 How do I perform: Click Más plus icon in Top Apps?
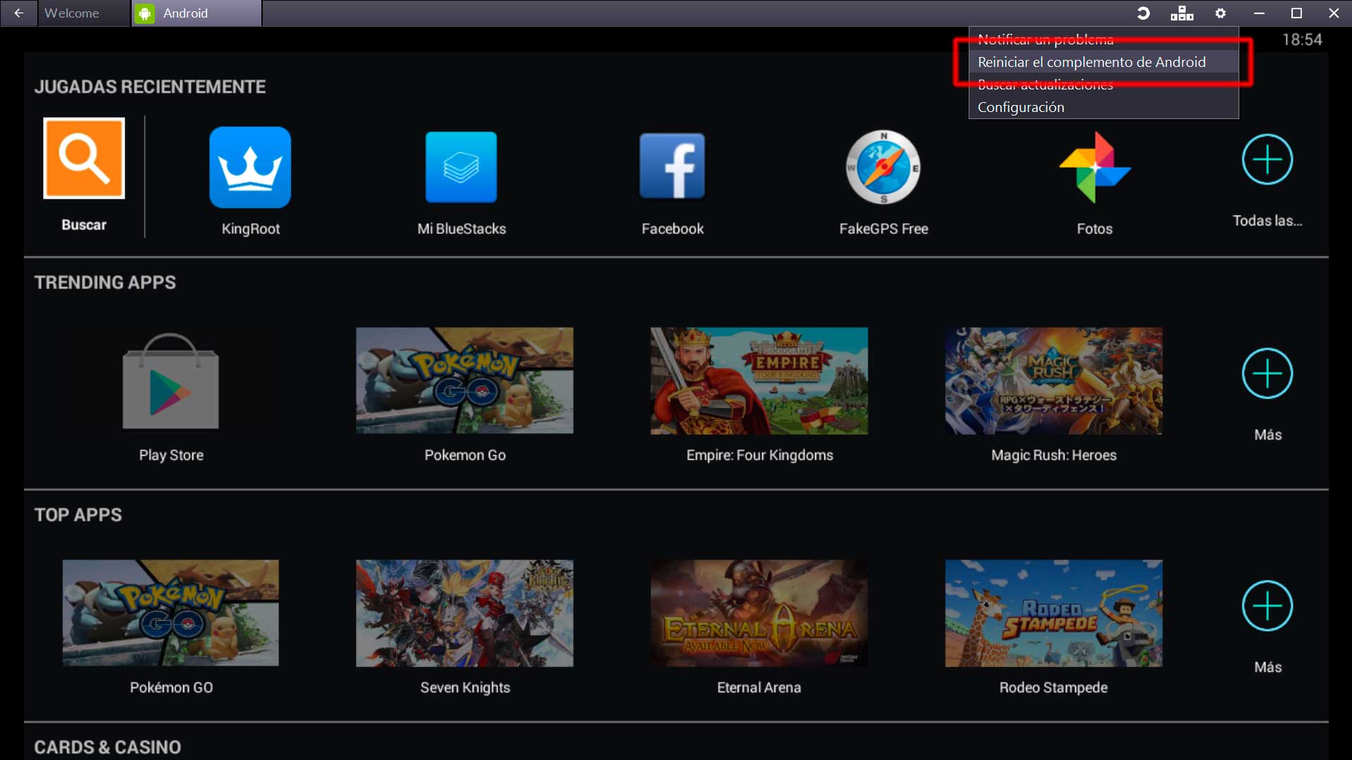(1267, 606)
